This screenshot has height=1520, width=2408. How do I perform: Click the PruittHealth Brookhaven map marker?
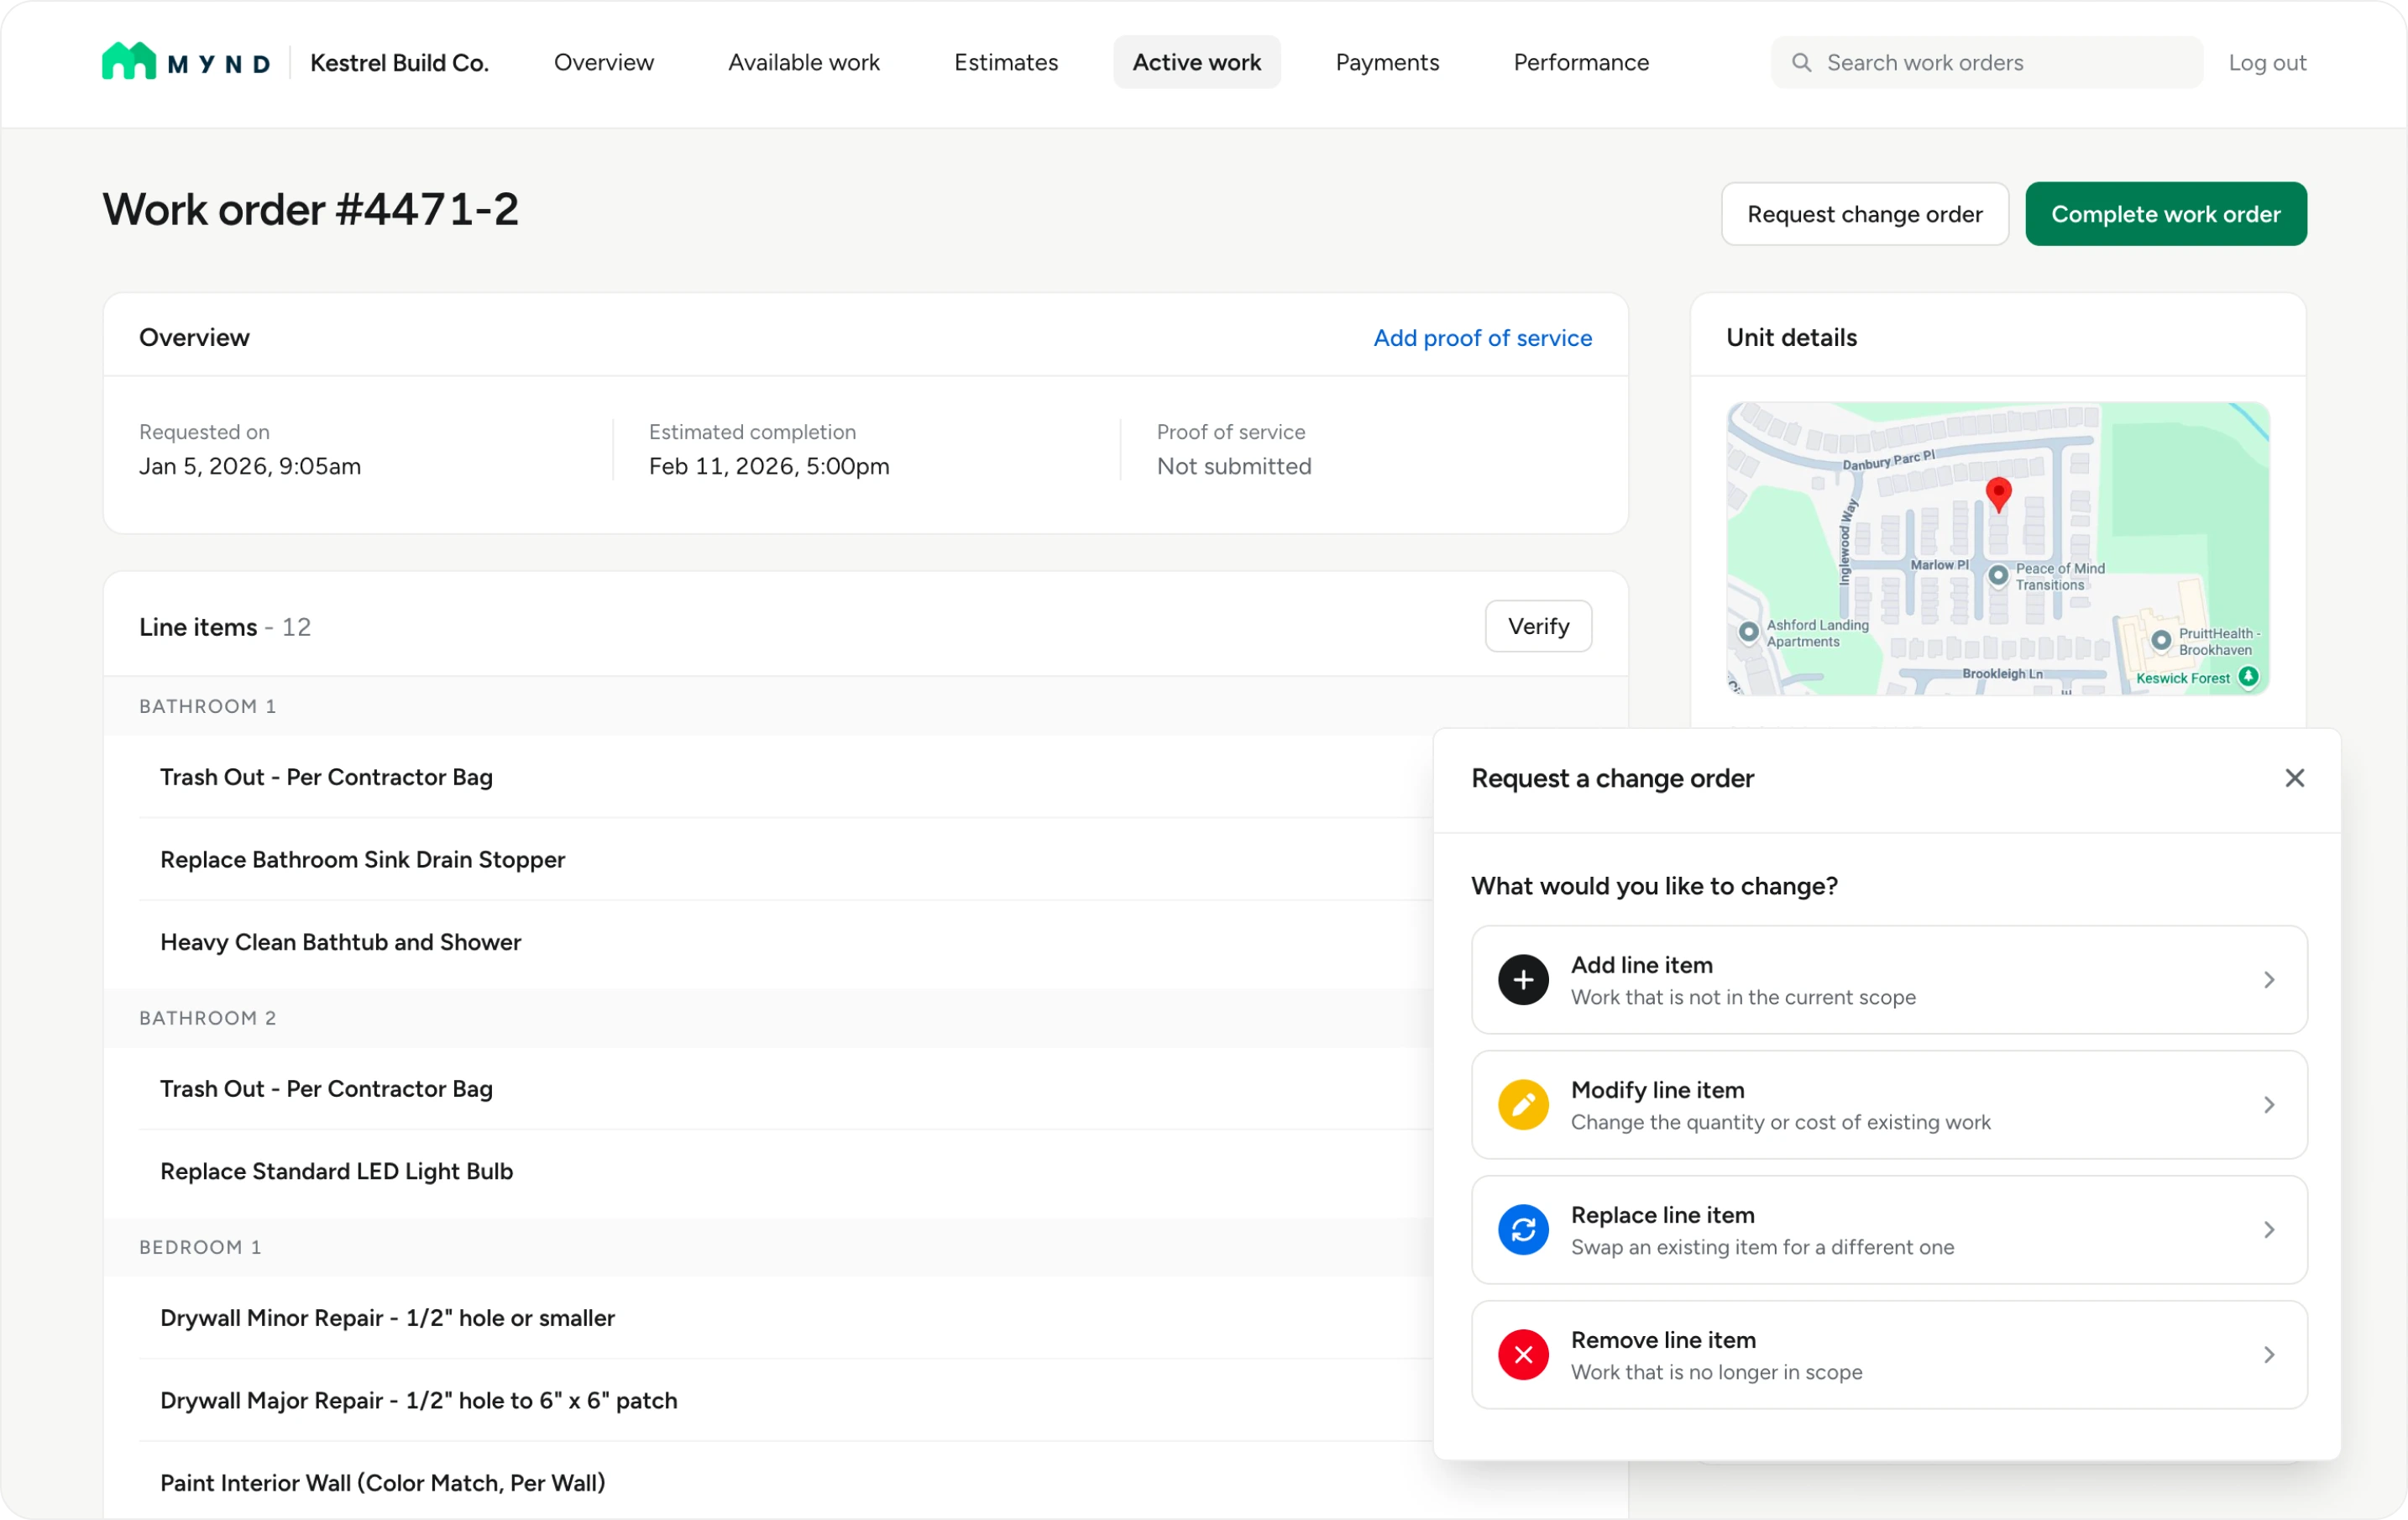click(2160, 640)
